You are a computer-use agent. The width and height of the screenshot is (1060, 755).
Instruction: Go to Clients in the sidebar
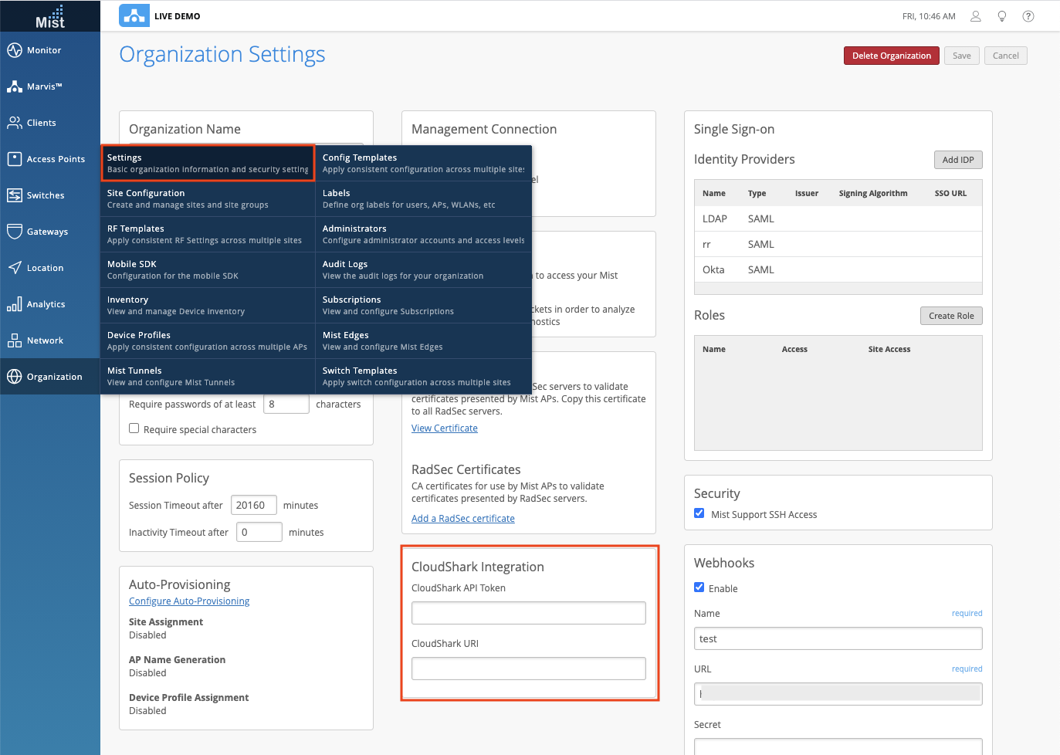(41, 123)
